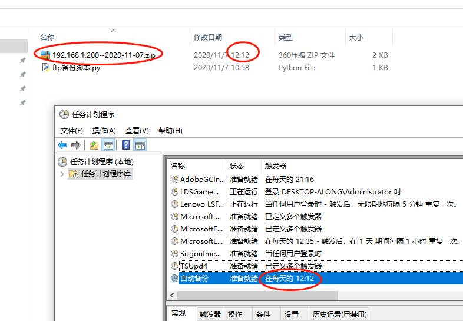Image resolution: width=463 pixels, height=321 pixels.
Task: Select the first MicrosoftE... task with 已定义多个触发器
Action: tap(201, 229)
